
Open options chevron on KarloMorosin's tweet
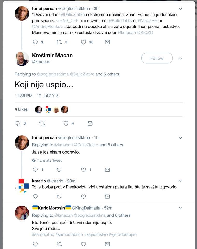181,208
